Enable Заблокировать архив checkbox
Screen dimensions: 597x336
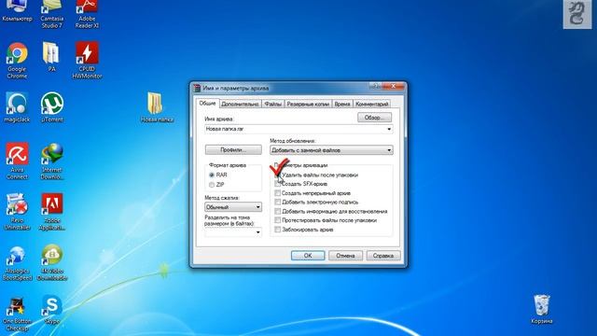[278, 230]
